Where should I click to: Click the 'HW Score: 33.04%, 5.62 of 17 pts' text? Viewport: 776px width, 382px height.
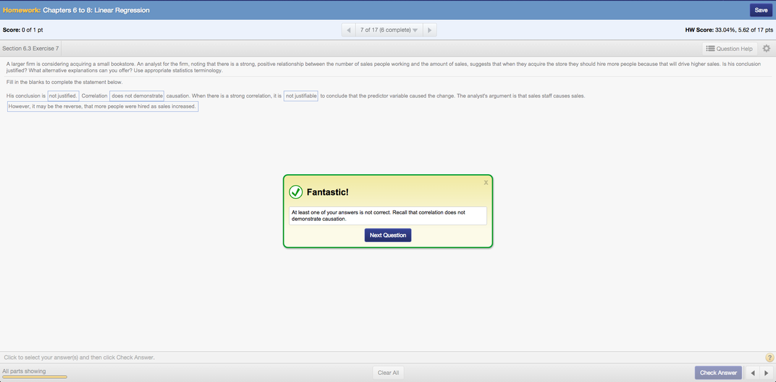coord(729,30)
